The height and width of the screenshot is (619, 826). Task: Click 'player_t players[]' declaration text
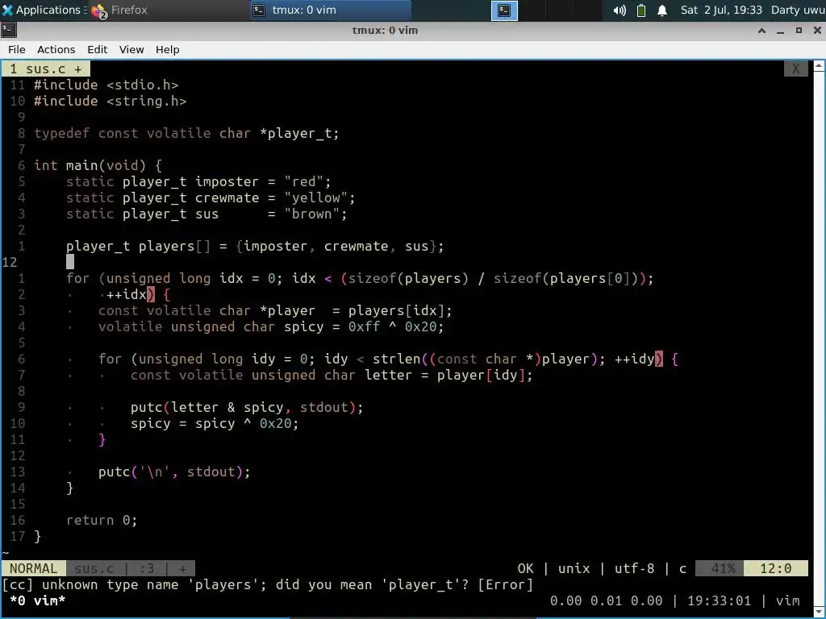[x=138, y=246]
